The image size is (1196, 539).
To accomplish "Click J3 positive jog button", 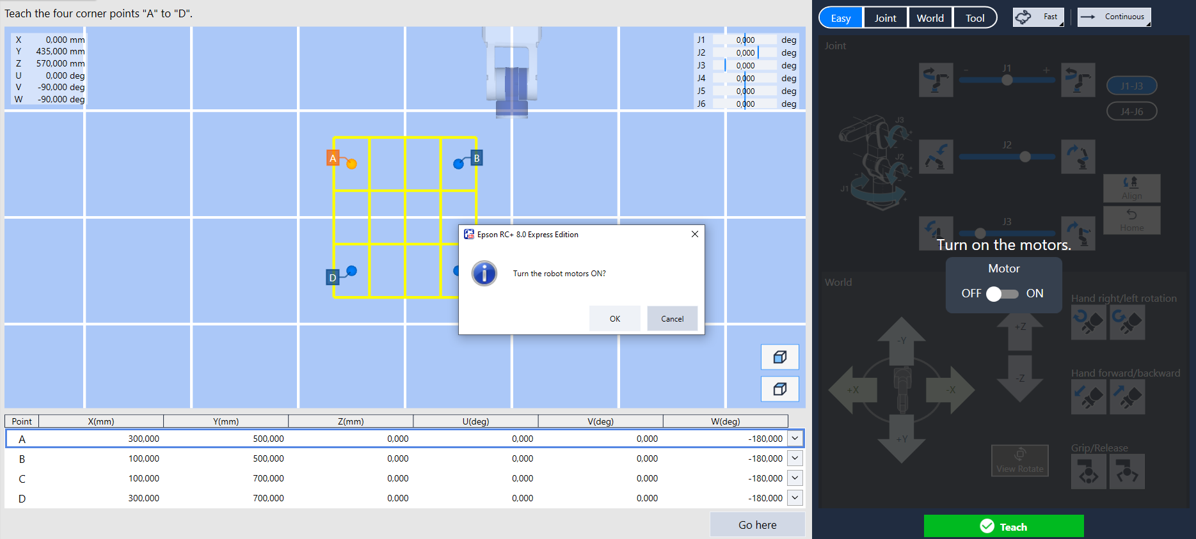I will [1078, 233].
